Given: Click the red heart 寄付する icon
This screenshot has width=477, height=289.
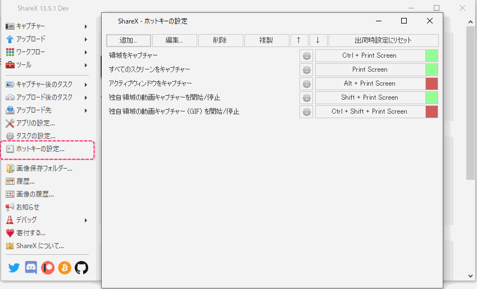Looking at the screenshot, I should [x=10, y=233].
